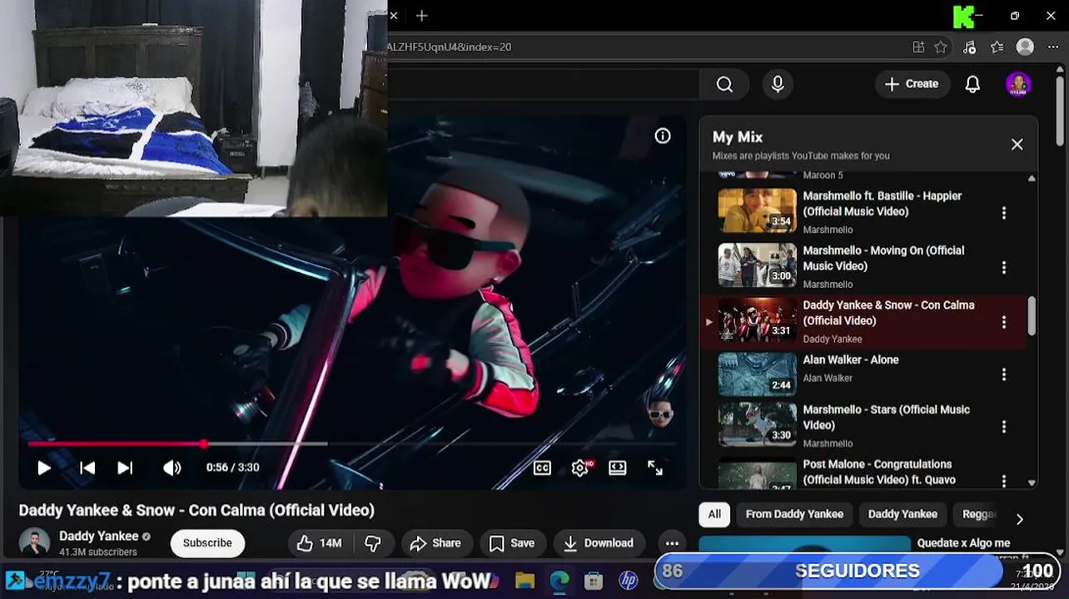The width and height of the screenshot is (1069, 599).
Task: Play Marshmello Moving On thumbnail
Action: [758, 265]
